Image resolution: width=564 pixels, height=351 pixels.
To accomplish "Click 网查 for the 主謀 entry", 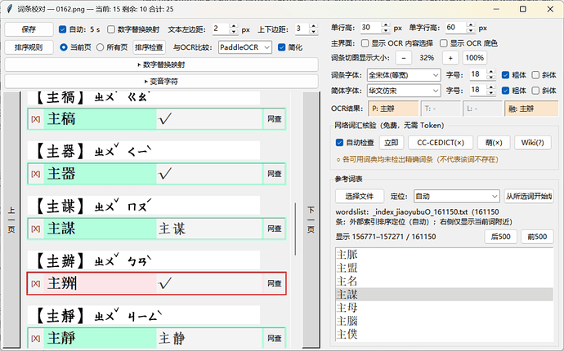I will coord(274,229).
